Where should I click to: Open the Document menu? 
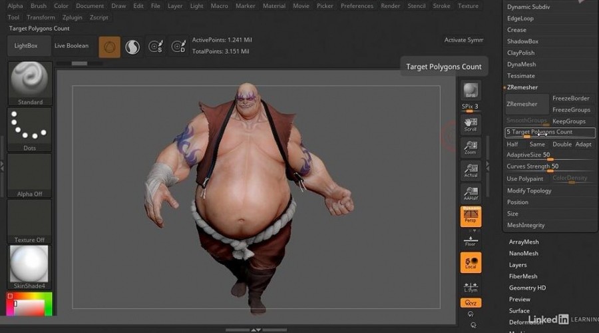(x=90, y=6)
